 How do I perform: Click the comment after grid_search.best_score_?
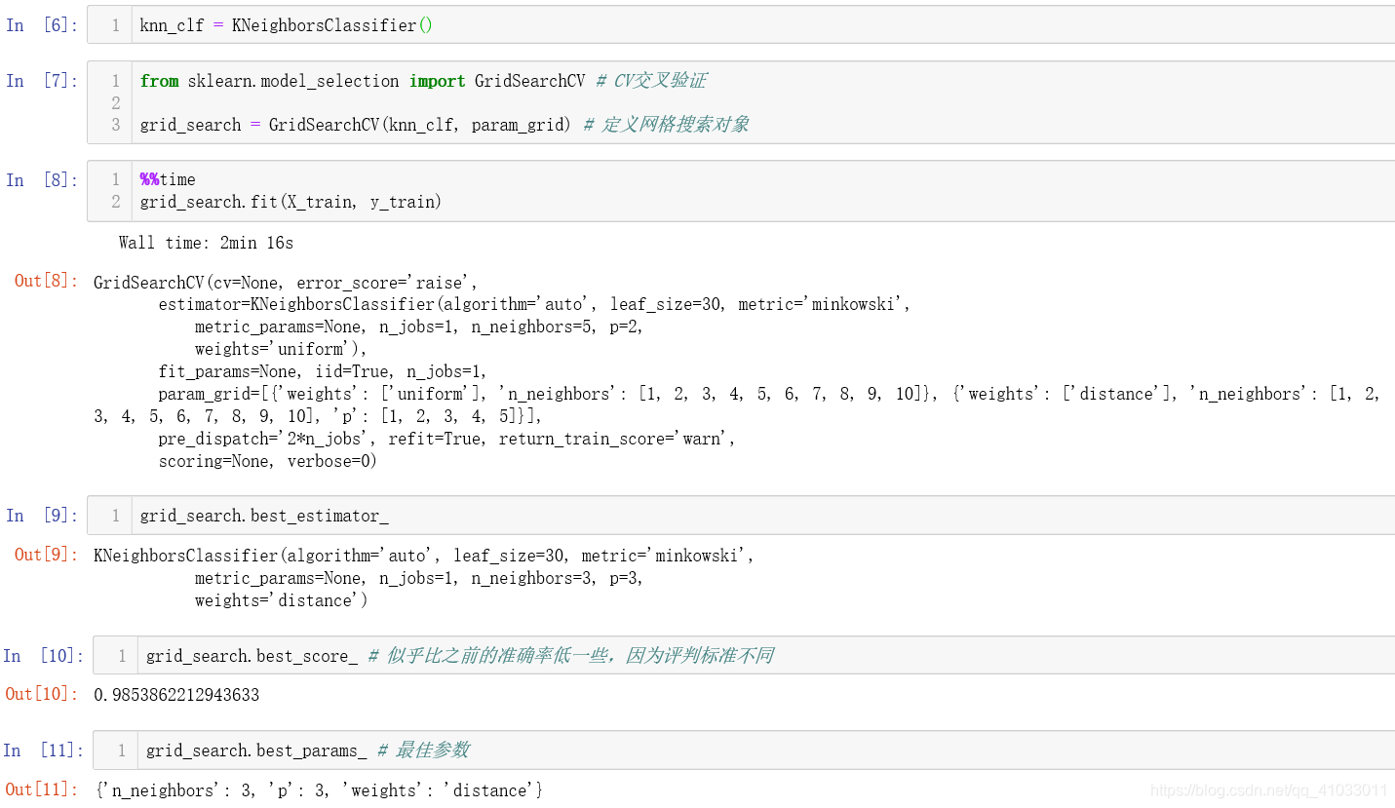click(x=570, y=656)
